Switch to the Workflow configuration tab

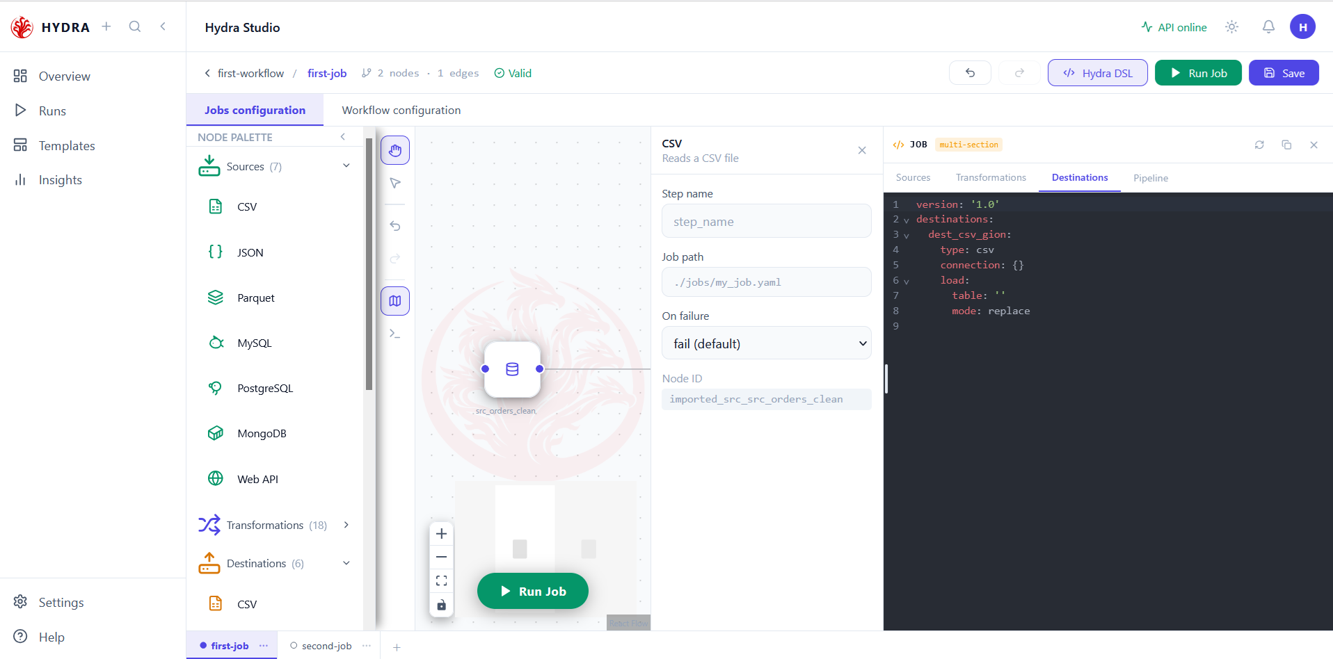tap(401, 110)
